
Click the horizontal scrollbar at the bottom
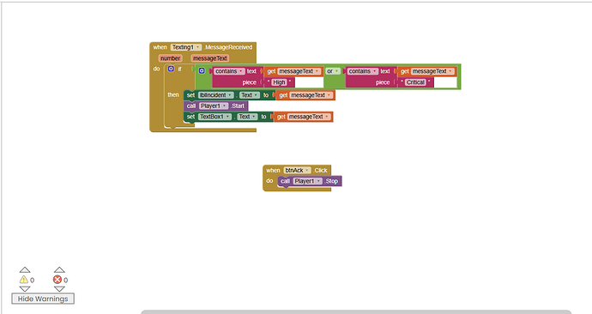tap(356, 312)
